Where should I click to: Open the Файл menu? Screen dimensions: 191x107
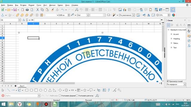point(3,5)
